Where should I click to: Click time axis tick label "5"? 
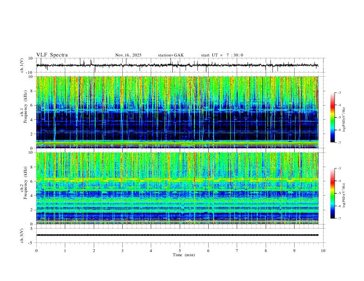click(180, 251)
